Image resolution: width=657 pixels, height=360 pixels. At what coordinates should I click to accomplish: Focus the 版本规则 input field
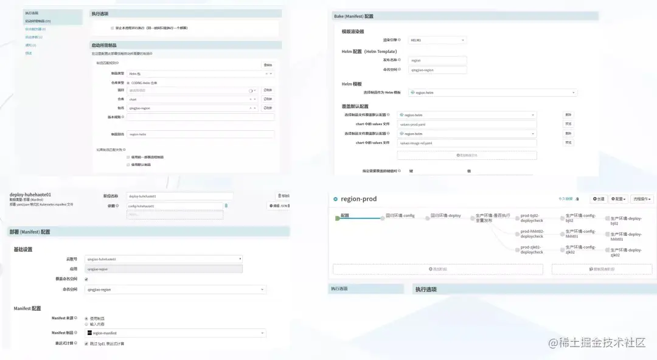pos(200,117)
